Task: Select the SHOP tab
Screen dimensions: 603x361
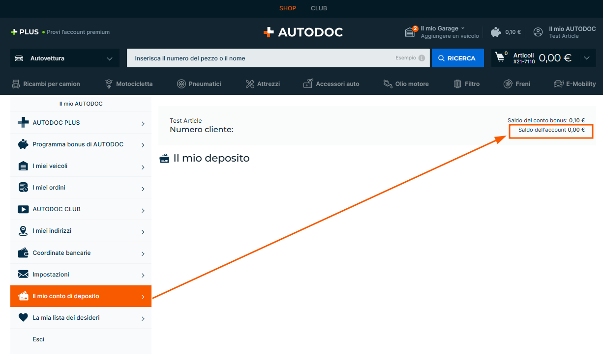Action: (x=288, y=8)
